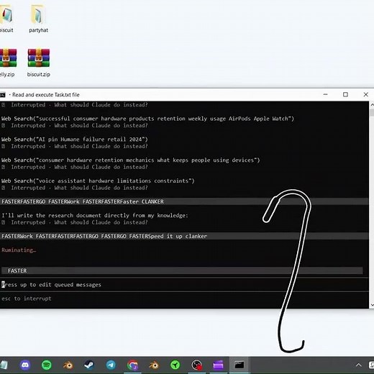Select the biscuit folder on desktop
Screen dimensions: 374x374
click(6, 19)
